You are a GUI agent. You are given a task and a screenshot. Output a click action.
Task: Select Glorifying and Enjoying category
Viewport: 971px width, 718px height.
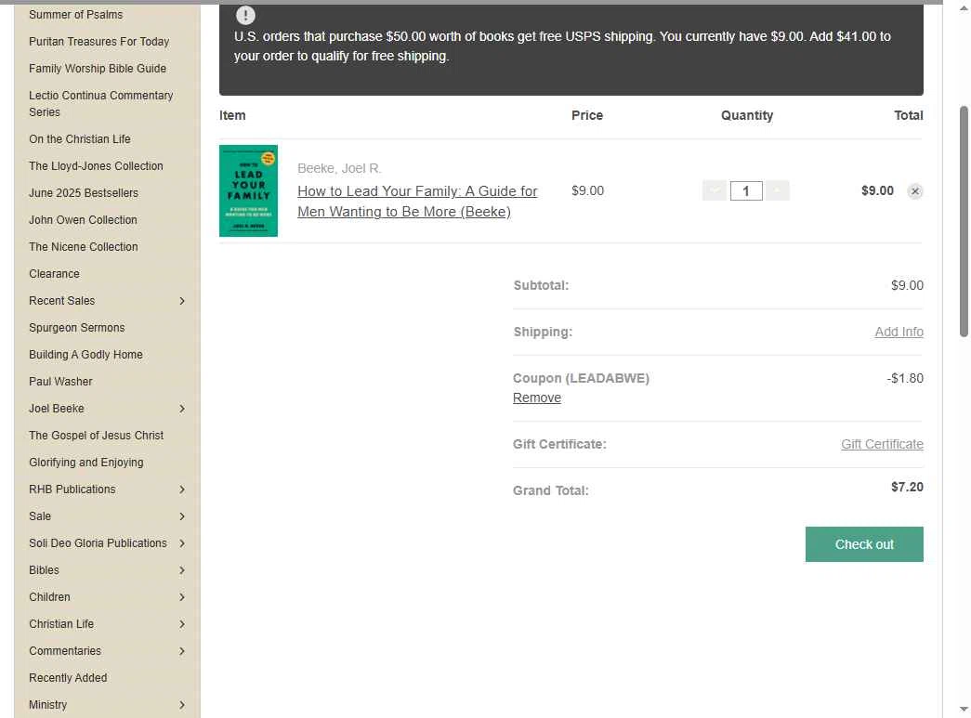[86, 463]
